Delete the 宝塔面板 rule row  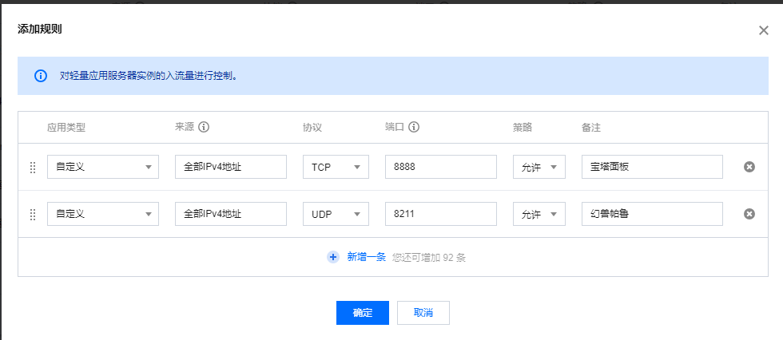coord(749,167)
